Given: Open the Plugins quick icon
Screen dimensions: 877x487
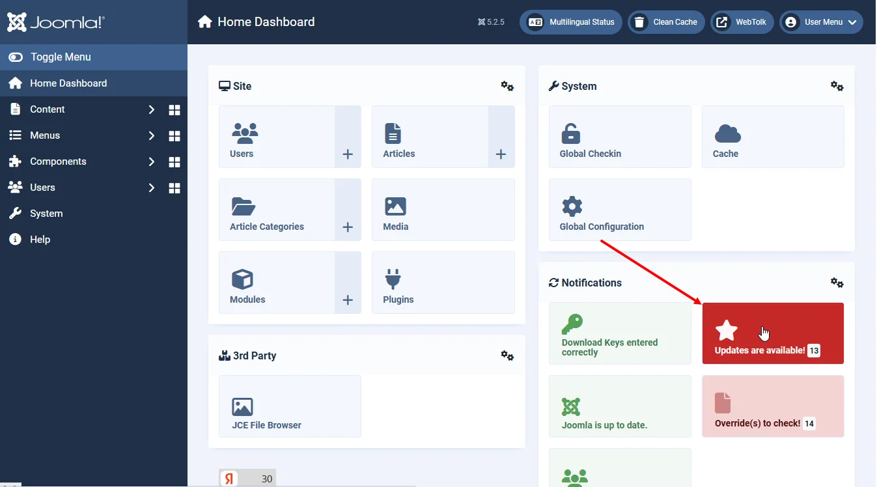Looking at the screenshot, I should 443,283.
